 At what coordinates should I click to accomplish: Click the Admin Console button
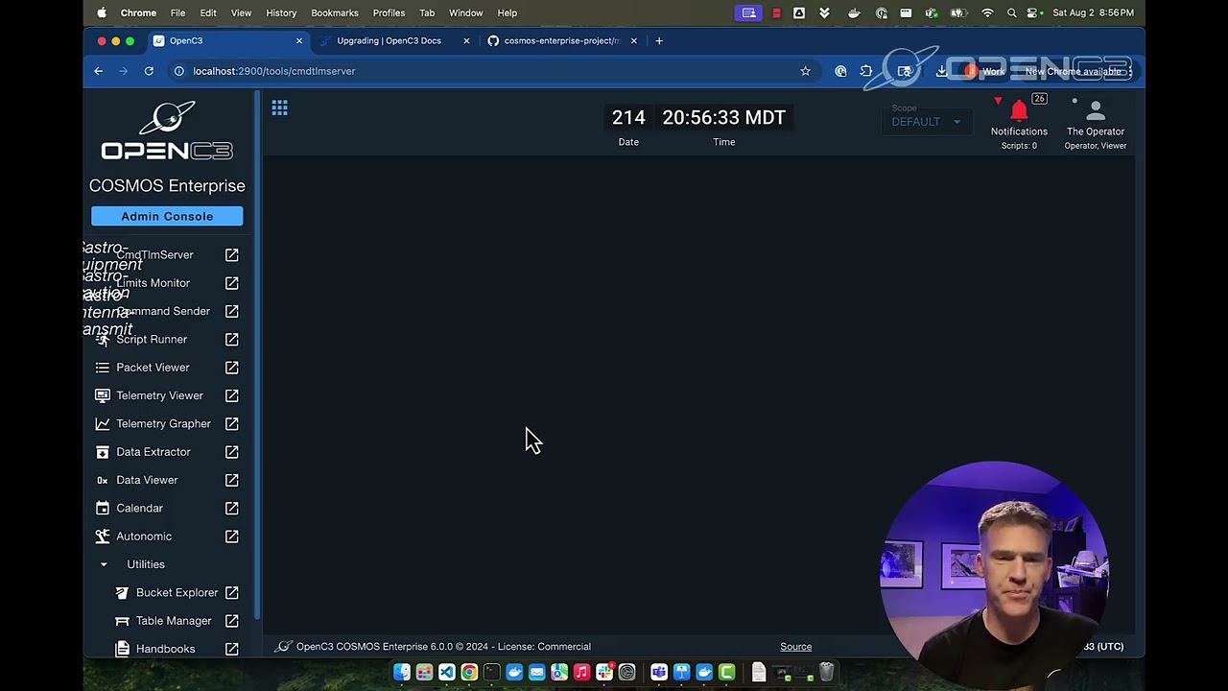pyautogui.click(x=167, y=216)
